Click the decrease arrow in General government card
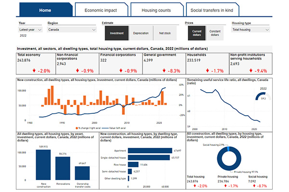289x192 pixels. 157,70
